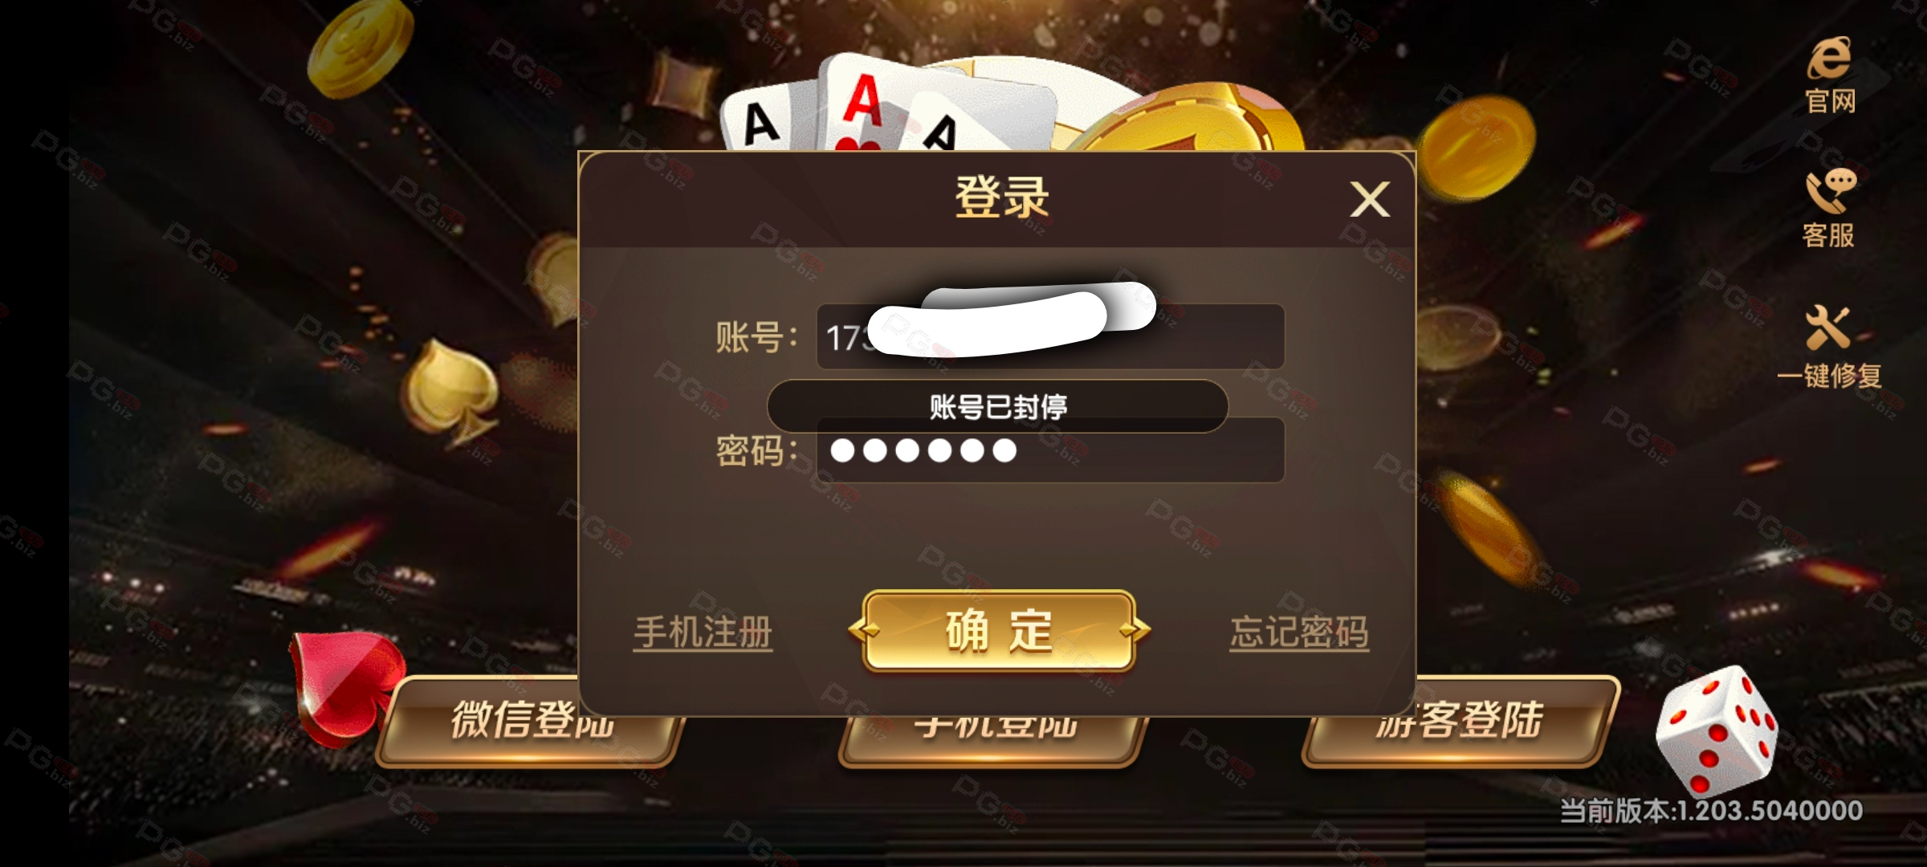
Task: Tap the 当前版本 version number text
Action: click(1711, 811)
